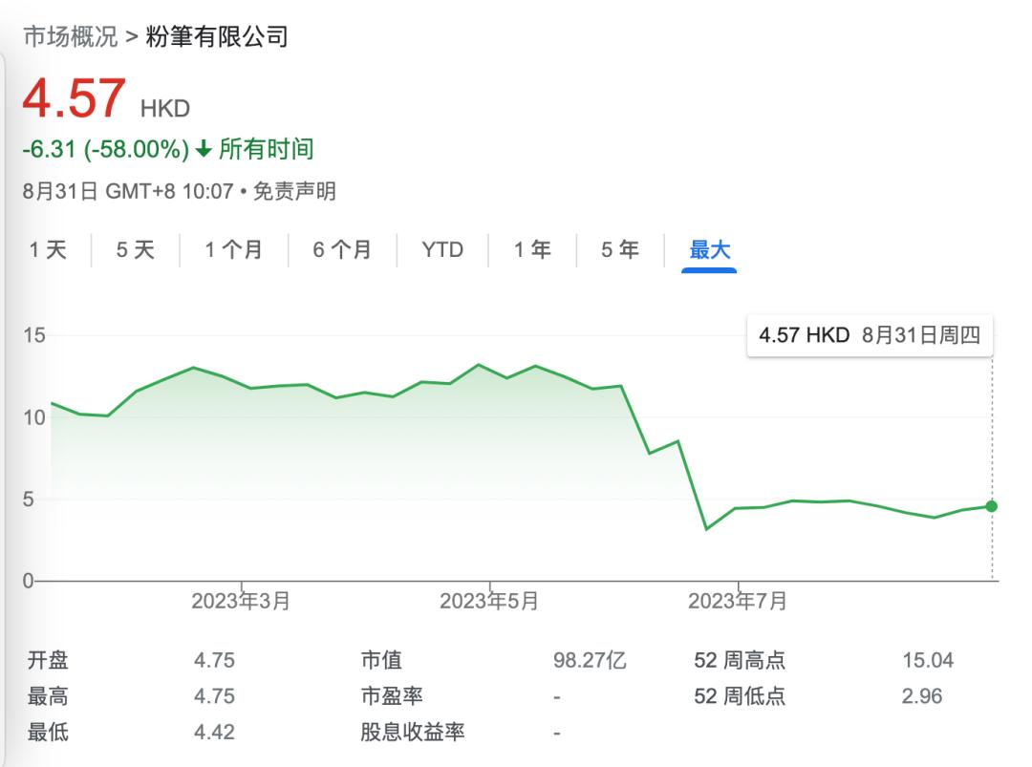Click the 2023年7月 axis label
The height and width of the screenshot is (767, 1032).
(x=737, y=601)
